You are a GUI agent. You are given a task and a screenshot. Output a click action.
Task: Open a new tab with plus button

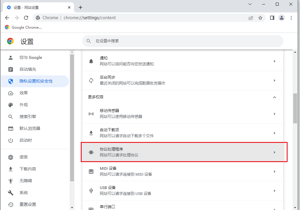point(80,7)
